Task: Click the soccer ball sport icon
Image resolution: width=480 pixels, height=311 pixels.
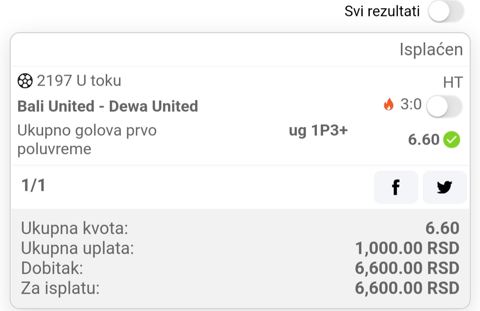Action: [25, 81]
